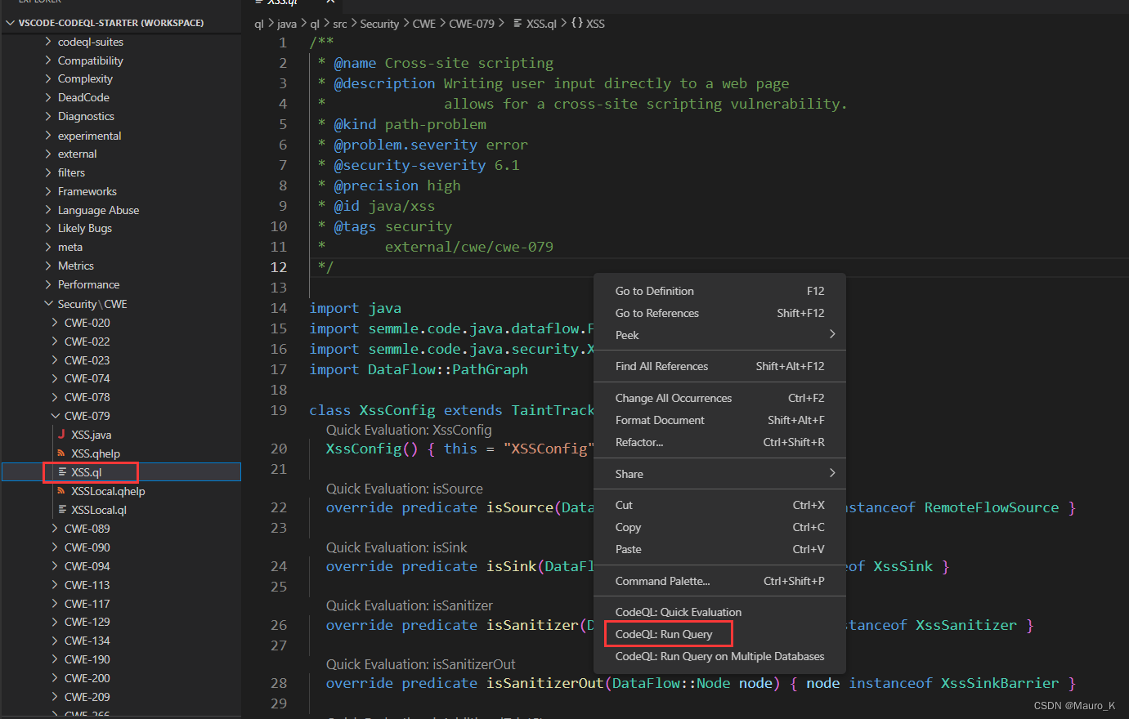Viewport: 1129px width, 719px height.
Task: Click 'XssSanitizer' in the code on line 26
Action: (x=966, y=625)
